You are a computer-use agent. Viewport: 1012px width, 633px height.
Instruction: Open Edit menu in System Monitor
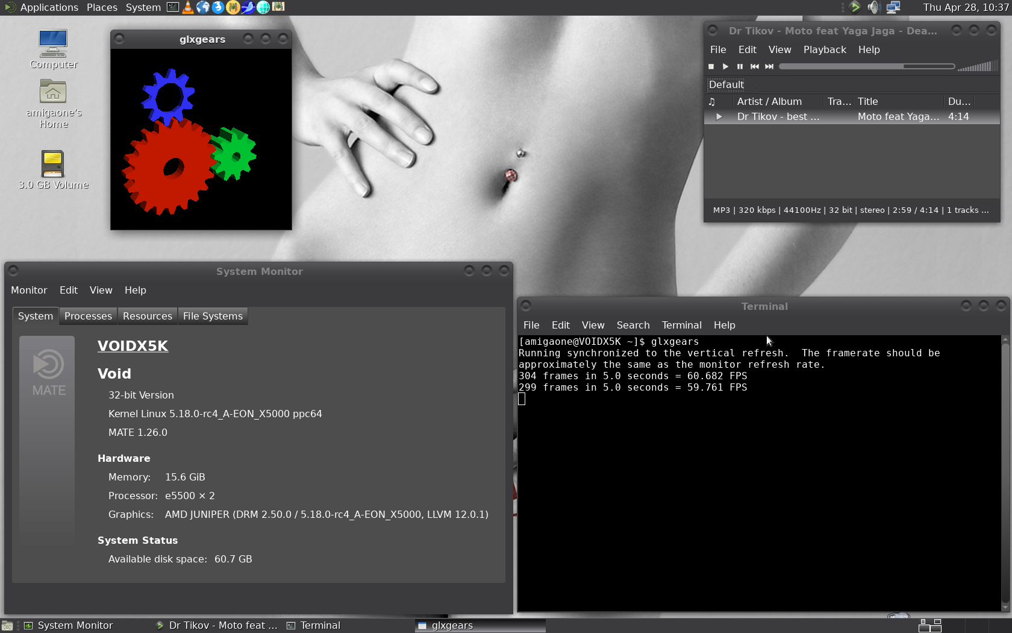tap(68, 290)
